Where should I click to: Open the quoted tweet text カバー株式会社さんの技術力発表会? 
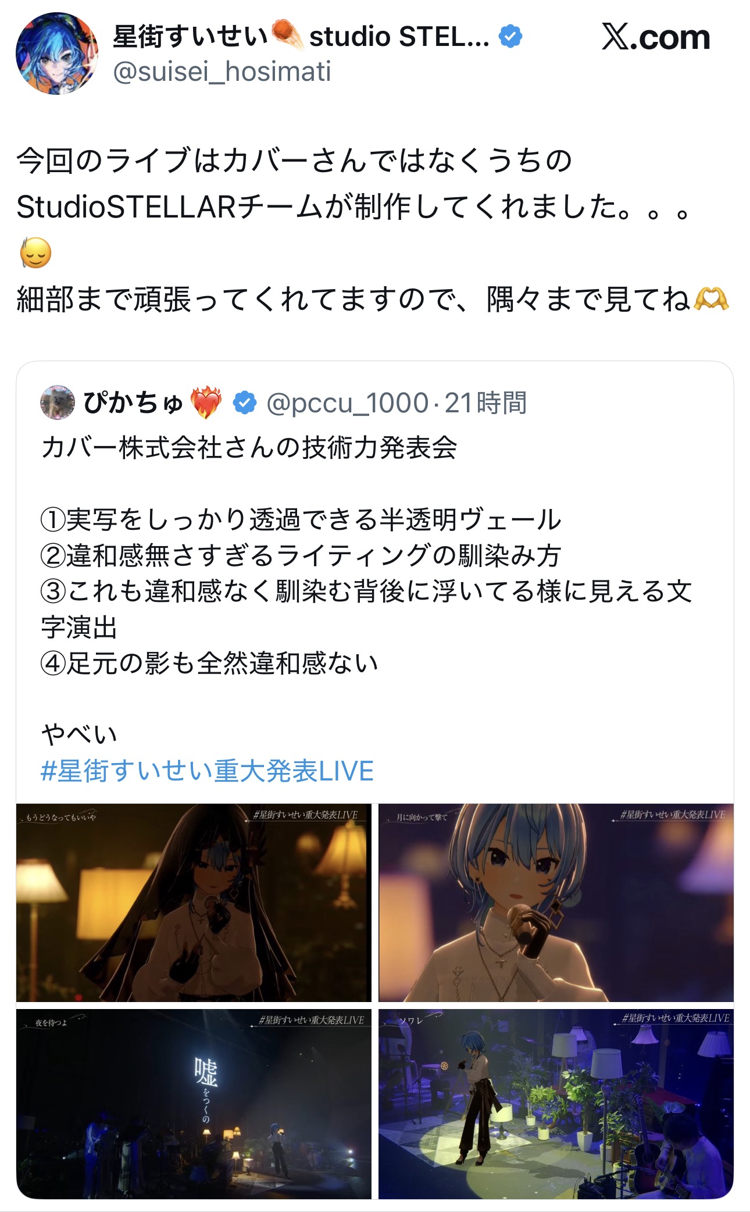249,448
